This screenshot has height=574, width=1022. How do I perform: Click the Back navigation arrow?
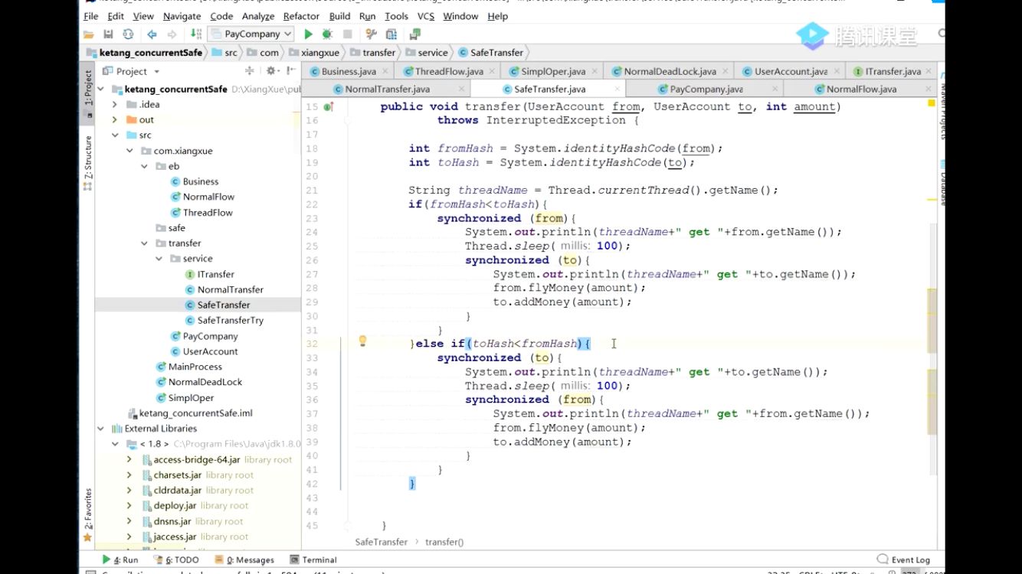coord(152,34)
